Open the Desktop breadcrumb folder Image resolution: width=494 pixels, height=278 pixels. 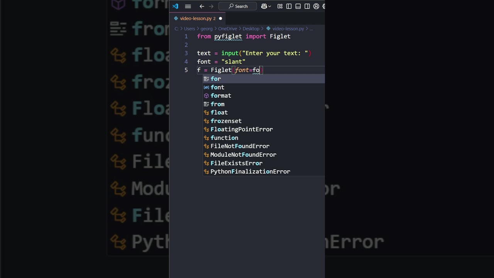[x=251, y=29]
